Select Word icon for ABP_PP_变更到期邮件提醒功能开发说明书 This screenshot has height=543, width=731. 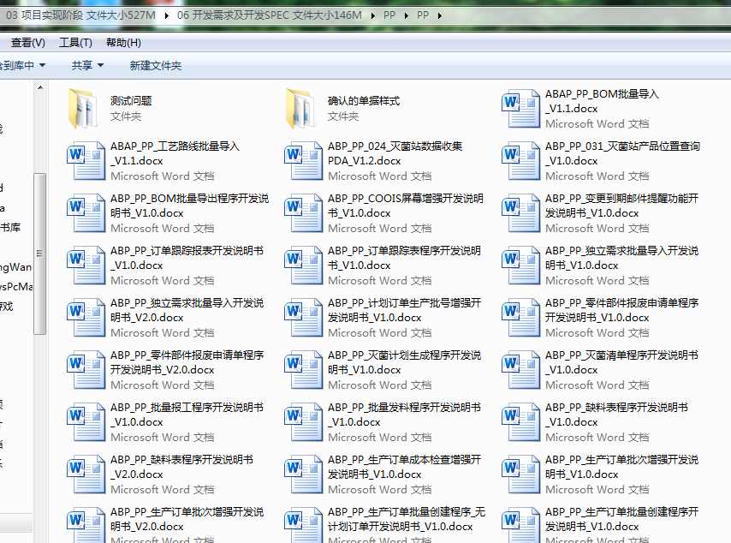[x=520, y=213]
